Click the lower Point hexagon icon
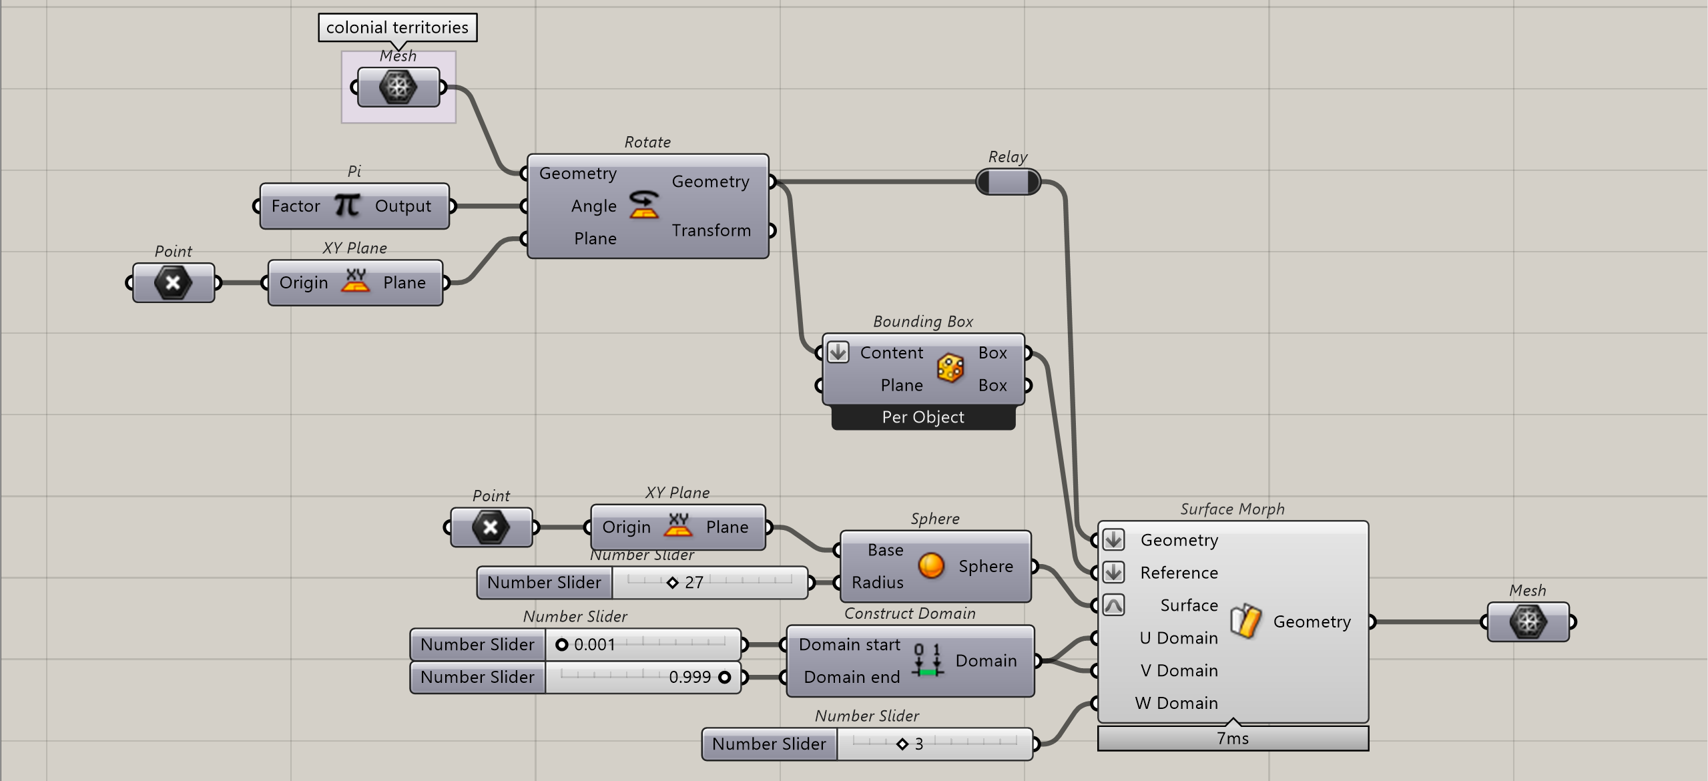The width and height of the screenshot is (1708, 781). 491,527
